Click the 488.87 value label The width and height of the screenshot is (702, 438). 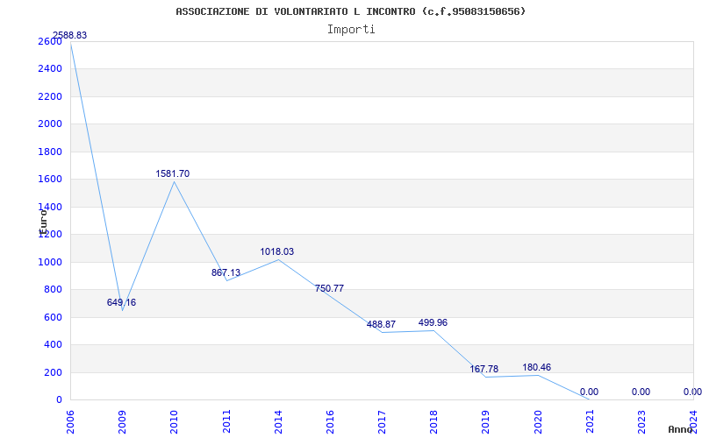coord(381,325)
